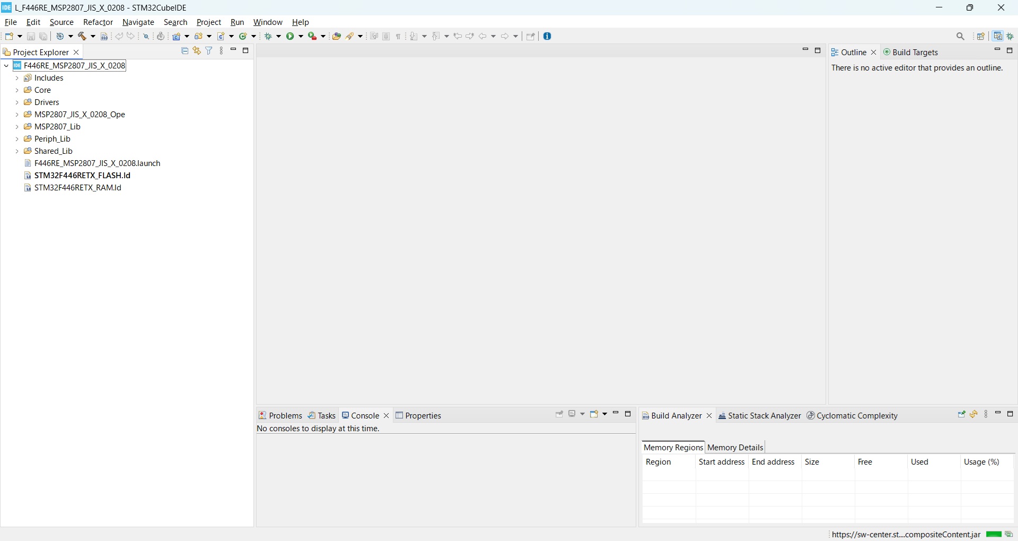Expand the Shared_Lib folder

coord(17,152)
